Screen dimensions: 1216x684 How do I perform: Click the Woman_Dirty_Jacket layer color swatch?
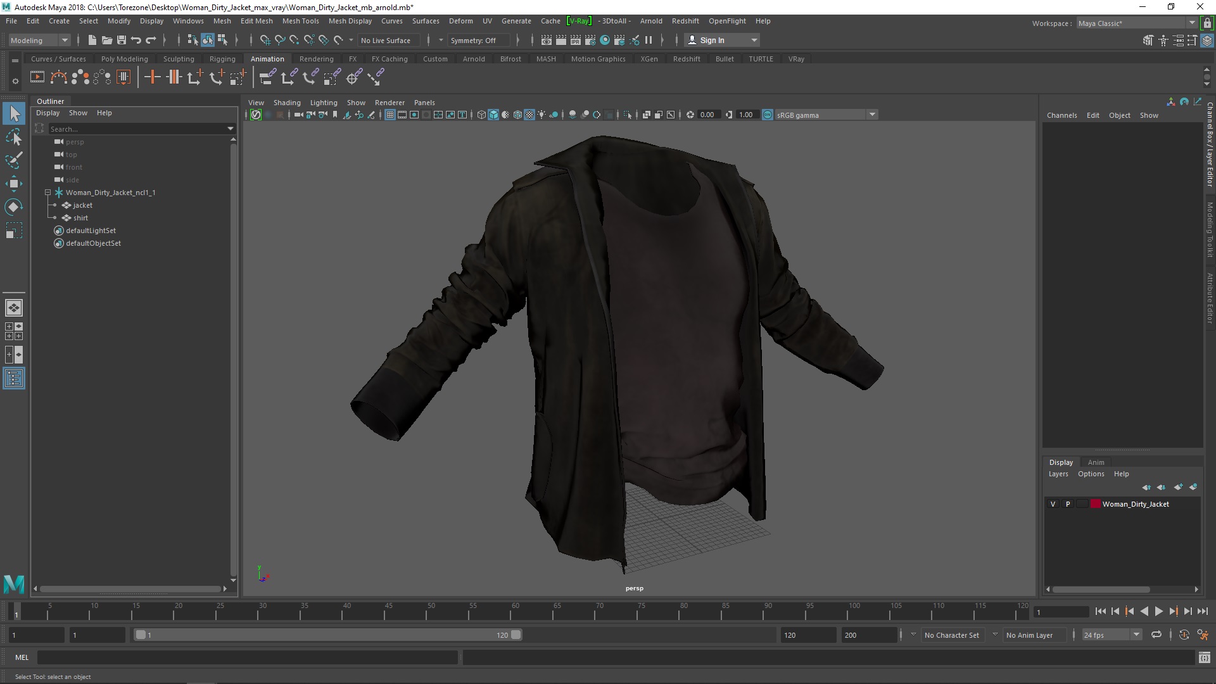click(1095, 503)
